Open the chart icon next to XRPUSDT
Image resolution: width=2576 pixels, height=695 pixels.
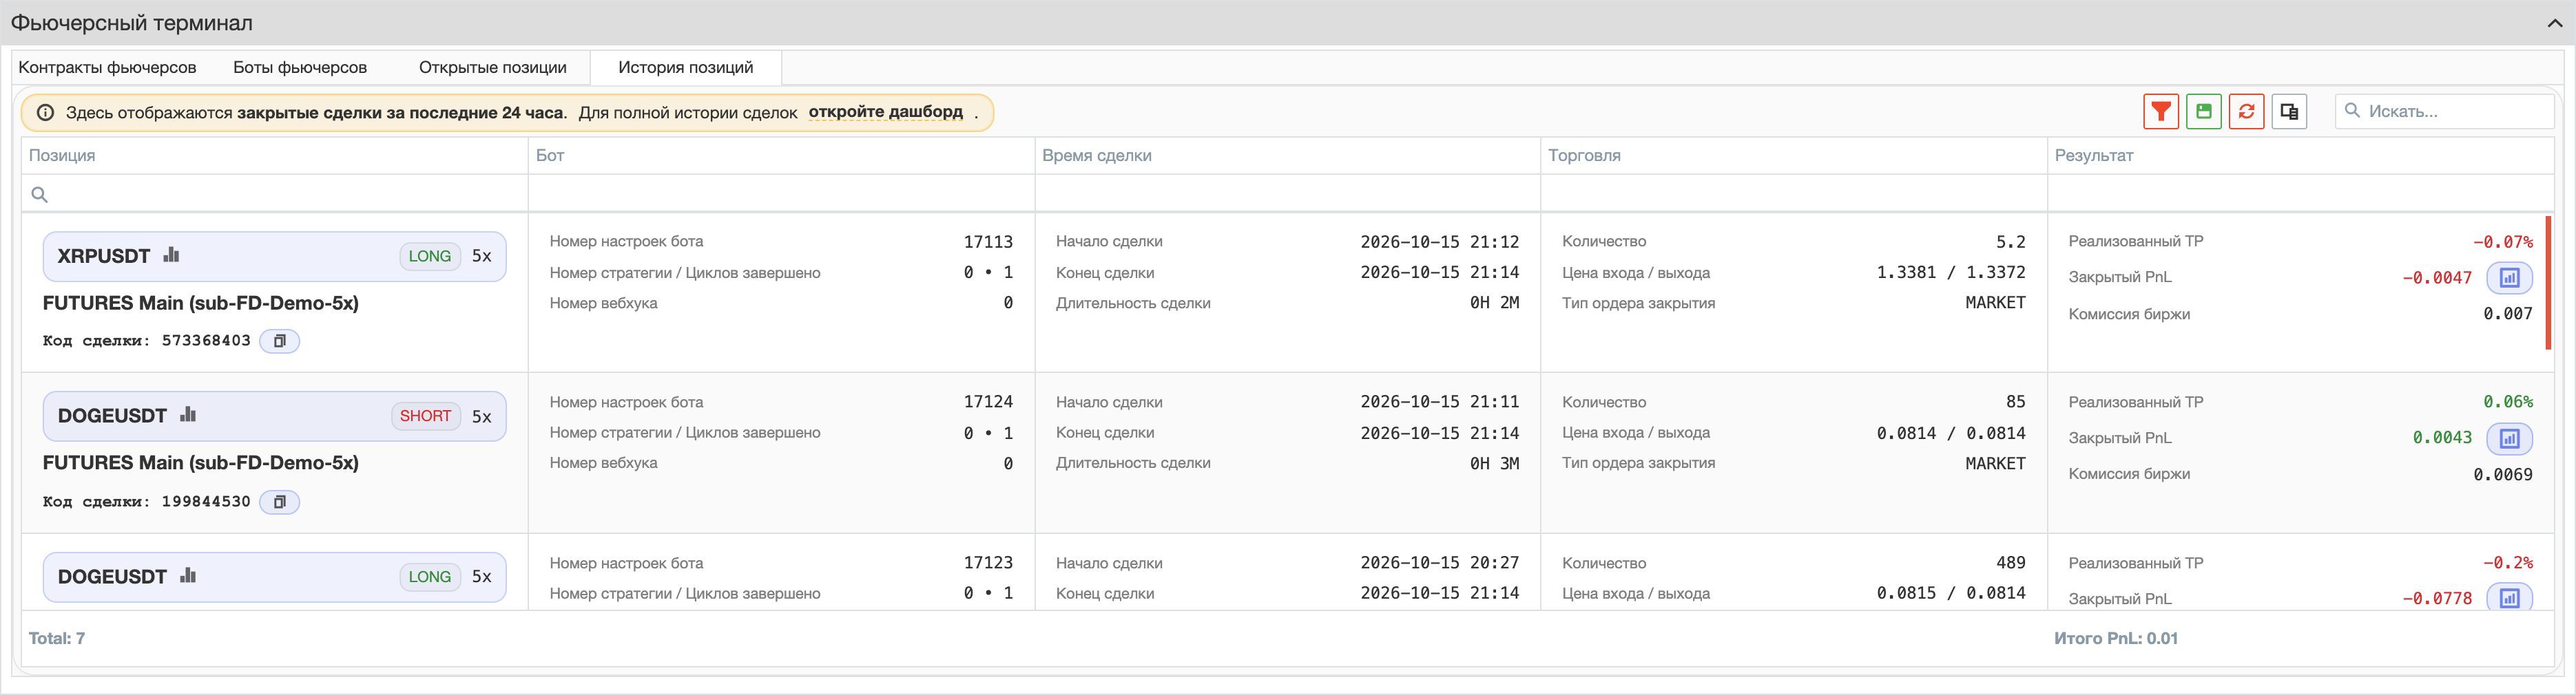[172, 255]
